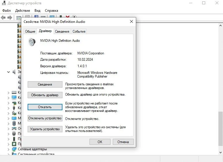223x162 pixels.
Task: Click the Device Manager title bar icon
Action: pos(4,3)
